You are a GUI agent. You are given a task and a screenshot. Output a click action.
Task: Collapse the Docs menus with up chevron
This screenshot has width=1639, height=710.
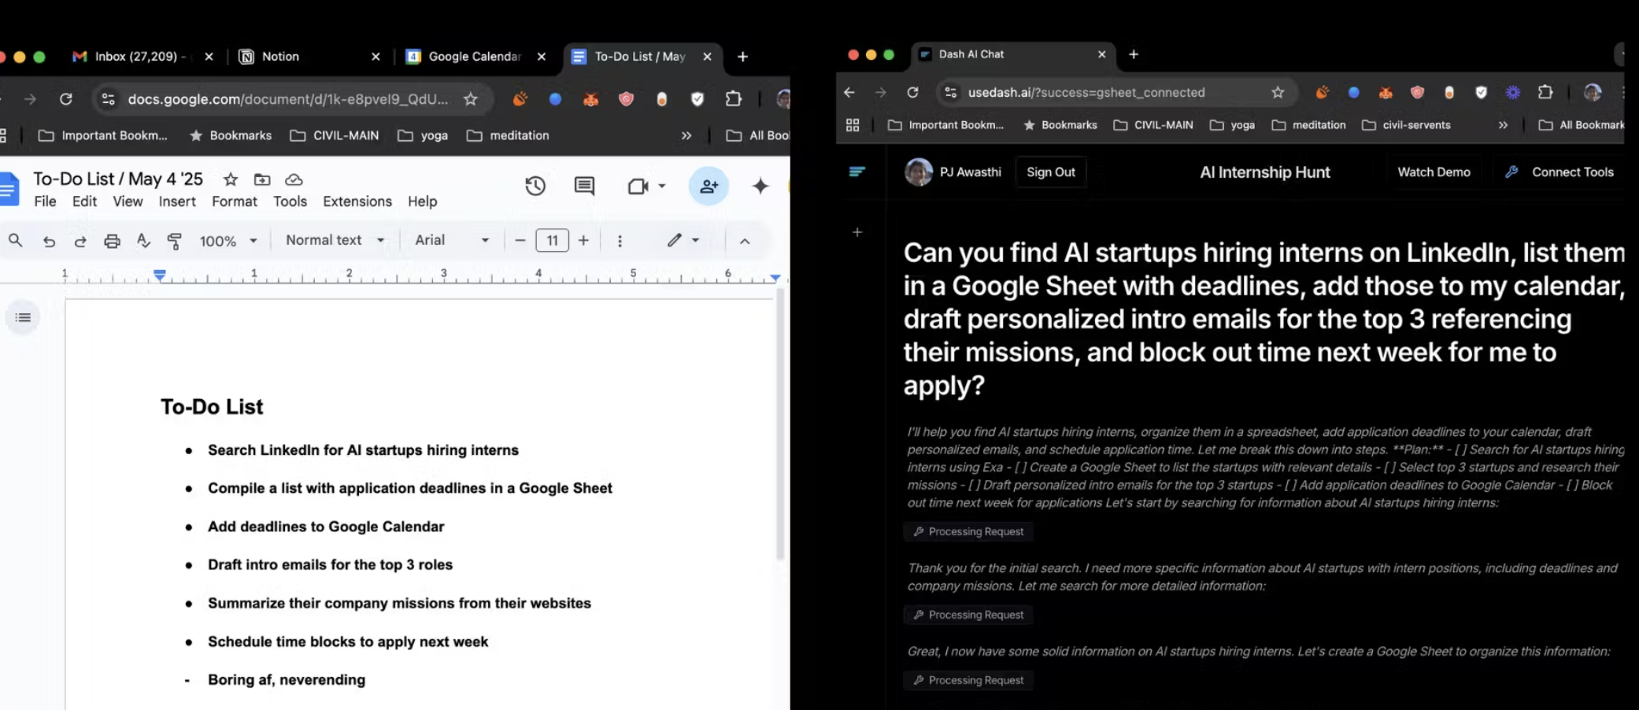(745, 241)
